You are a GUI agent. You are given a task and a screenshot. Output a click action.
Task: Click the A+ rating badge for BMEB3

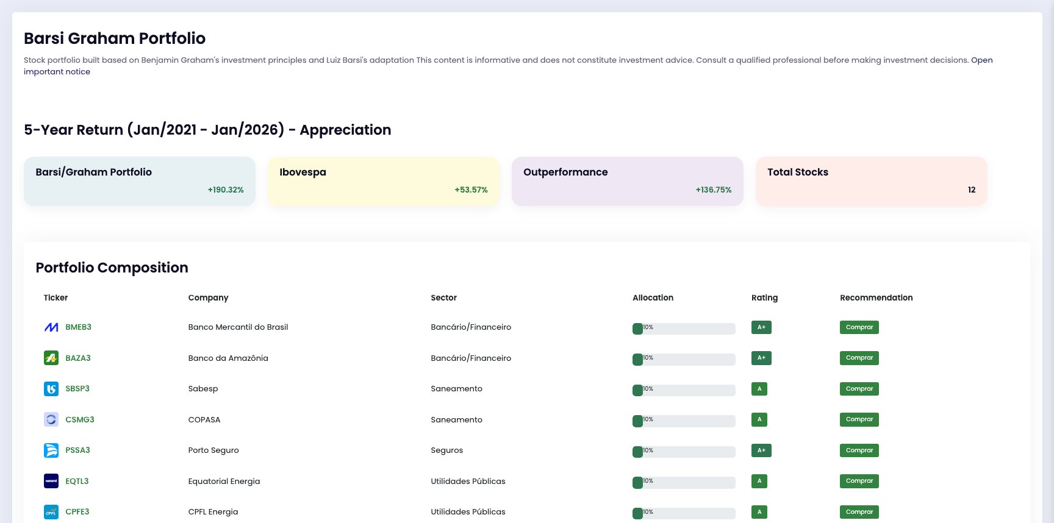[761, 327]
